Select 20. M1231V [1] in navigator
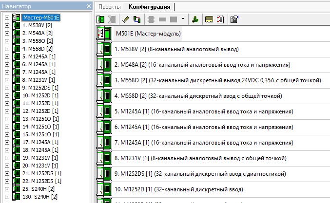Viewport: 330px width, 203px height. point(40,166)
